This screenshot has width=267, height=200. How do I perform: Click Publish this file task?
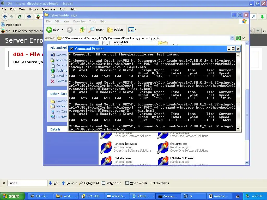click(x=59, y=71)
